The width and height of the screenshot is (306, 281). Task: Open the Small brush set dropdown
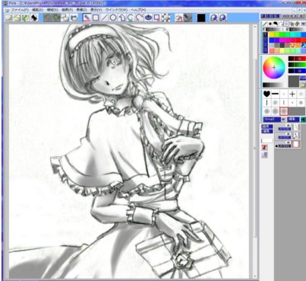tap(283, 120)
